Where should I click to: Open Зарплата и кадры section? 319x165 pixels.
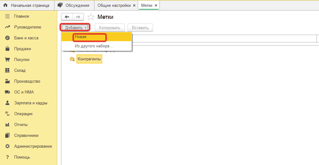pyautogui.click(x=31, y=103)
